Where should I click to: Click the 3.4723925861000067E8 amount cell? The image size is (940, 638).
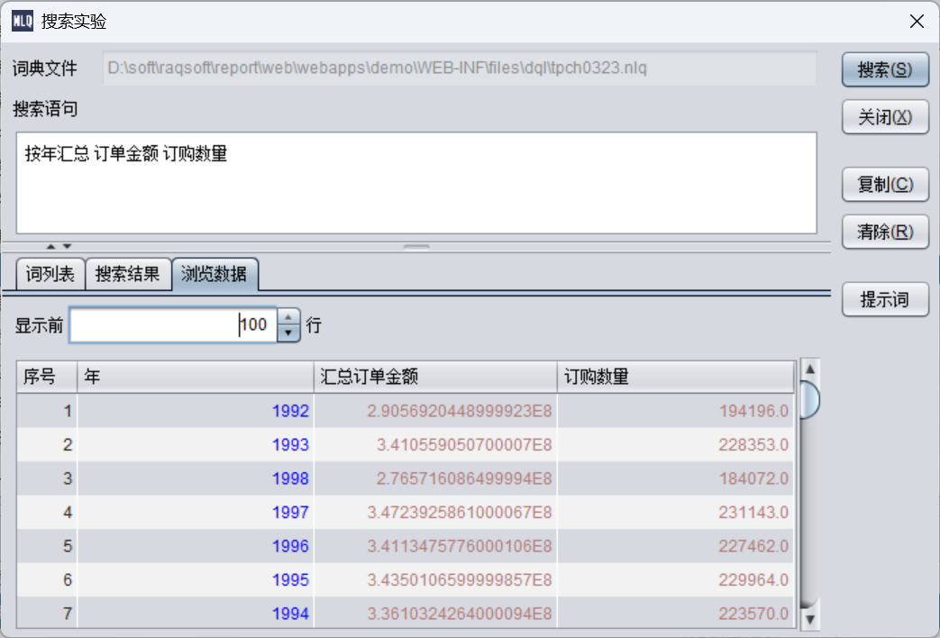(435, 512)
